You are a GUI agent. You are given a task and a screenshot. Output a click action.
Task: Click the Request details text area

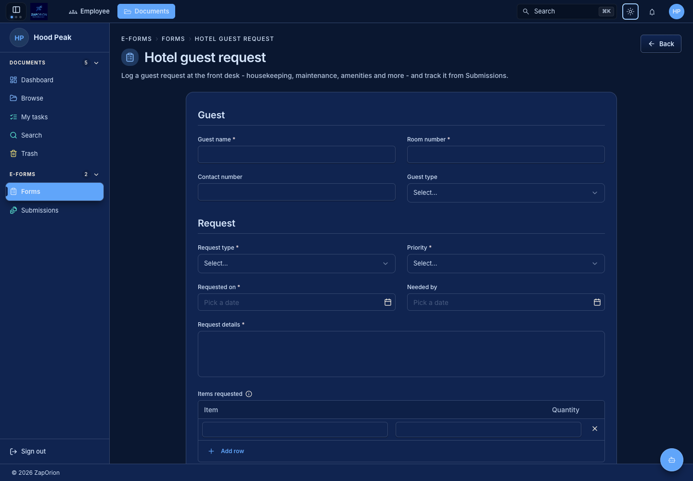(x=401, y=354)
